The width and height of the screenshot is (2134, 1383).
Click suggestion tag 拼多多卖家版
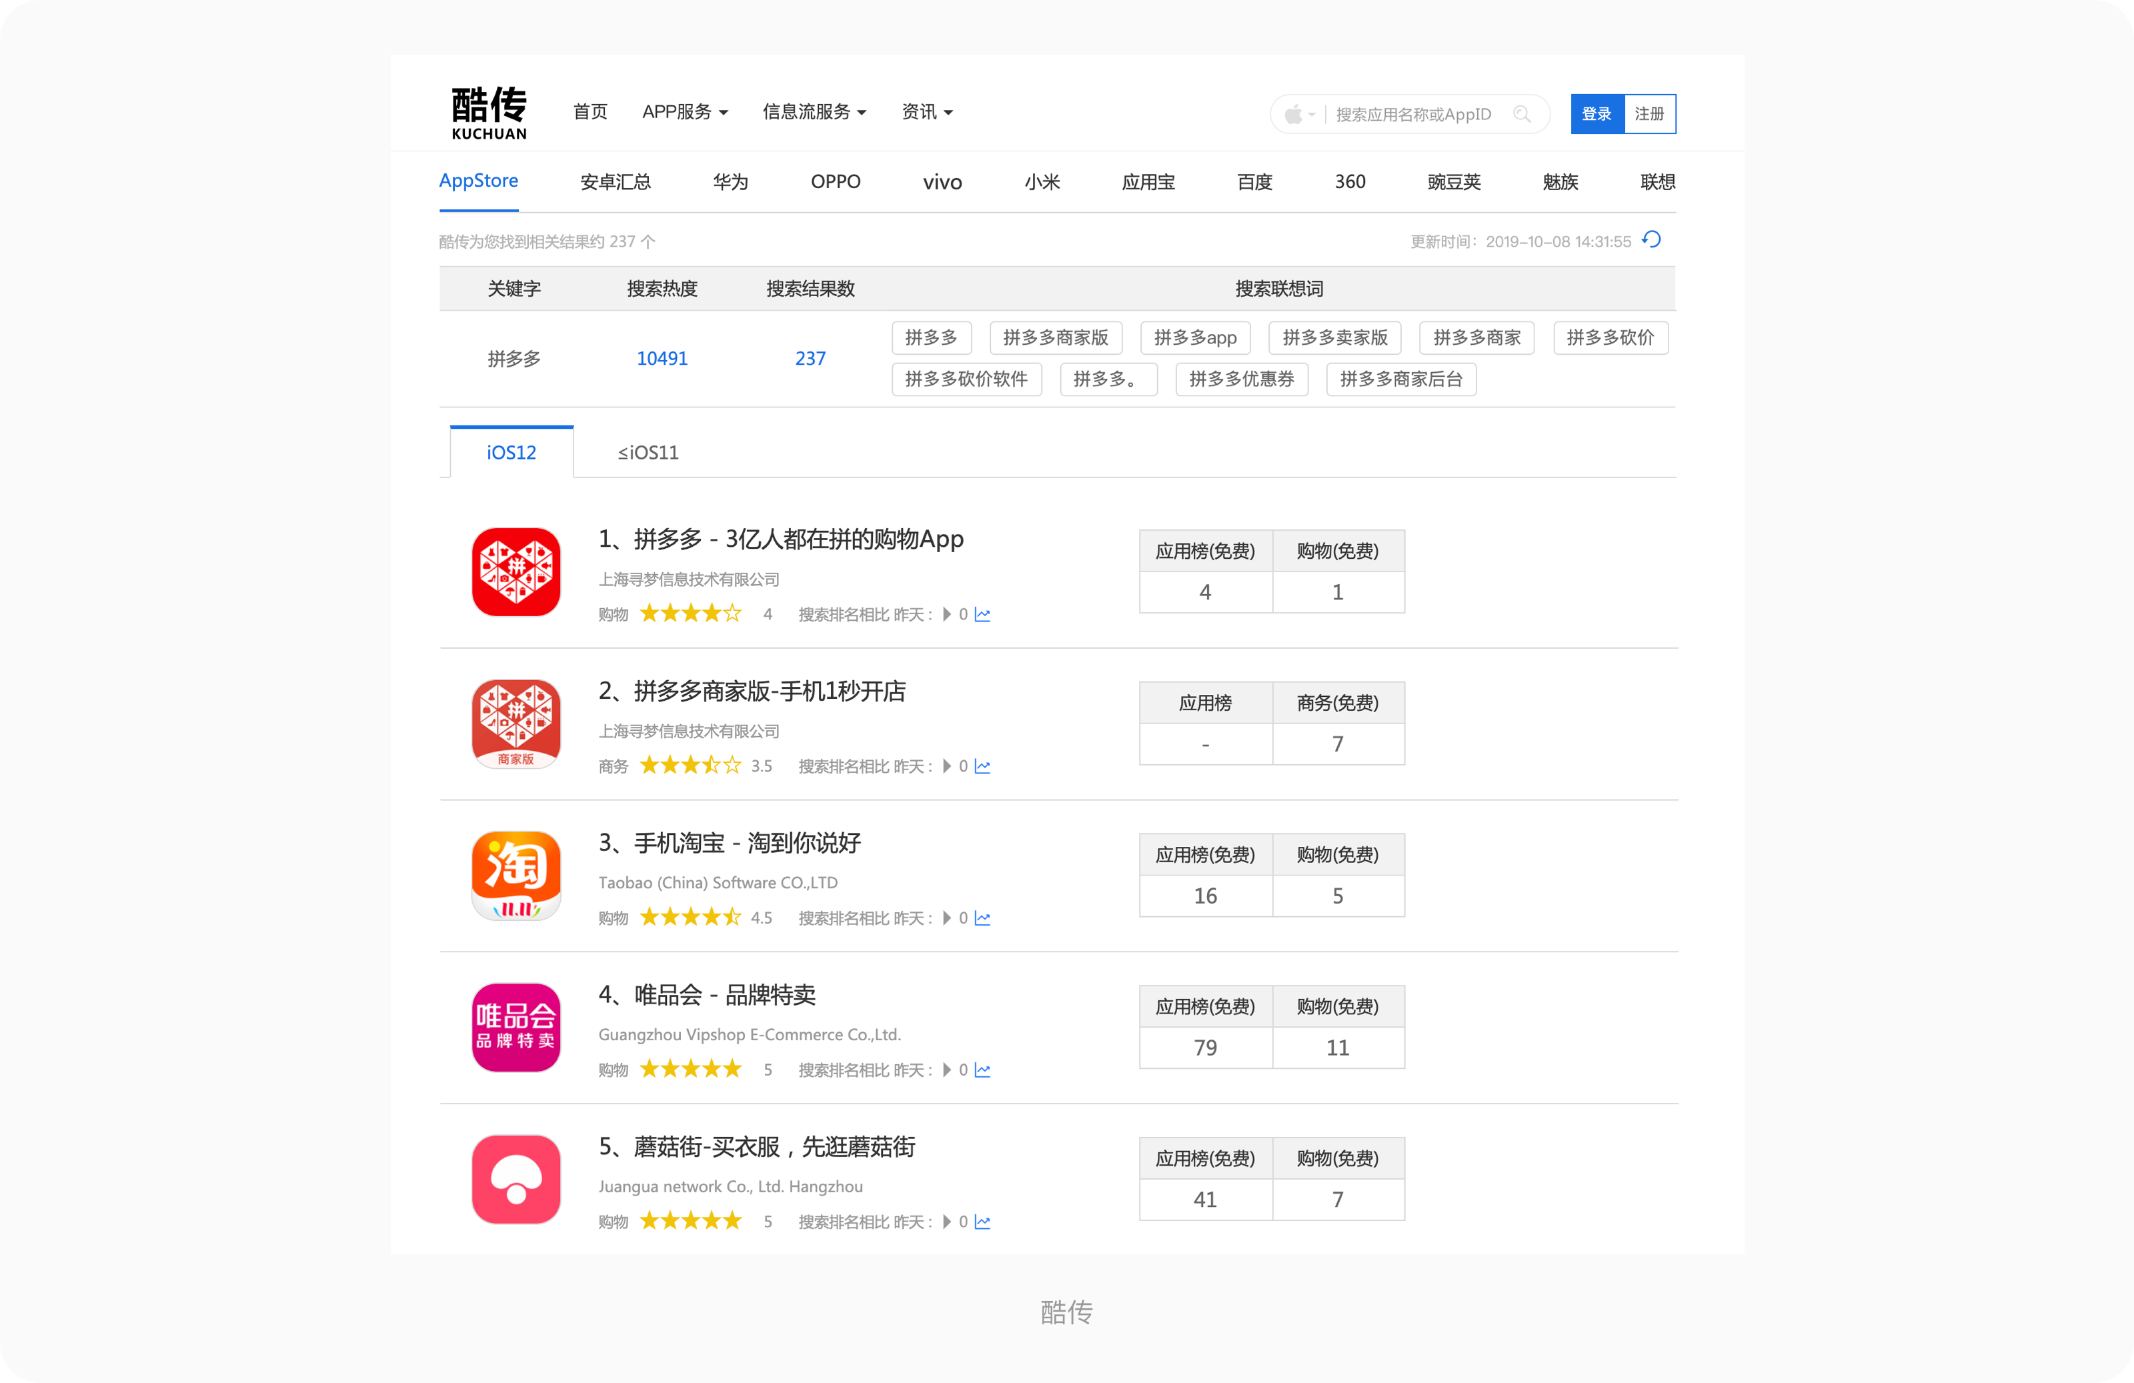click(x=1335, y=338)
